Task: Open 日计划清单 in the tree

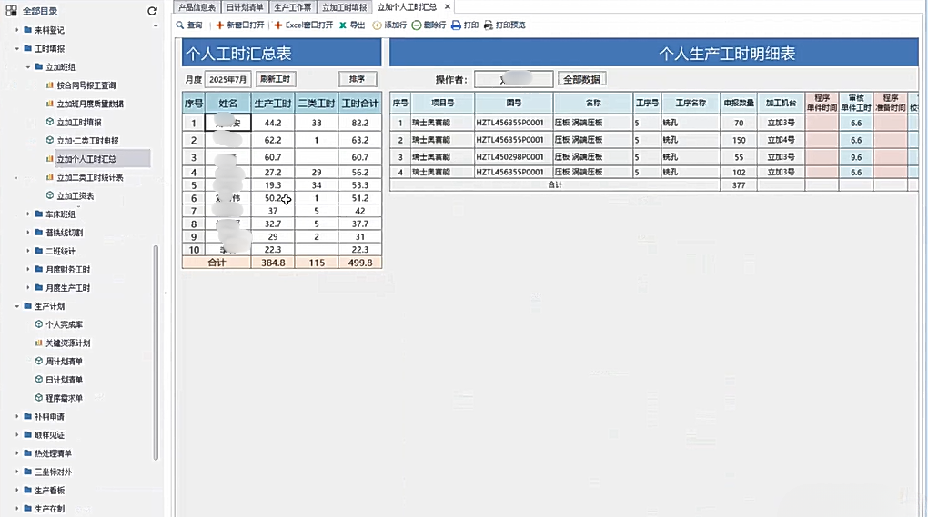Action: click(x=64, y=379)
